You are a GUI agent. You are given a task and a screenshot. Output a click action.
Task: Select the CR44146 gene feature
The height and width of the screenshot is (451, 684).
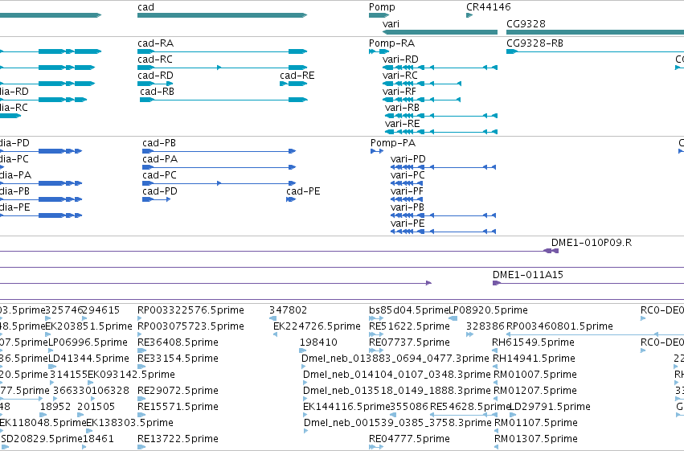click(x=469, y=15)
